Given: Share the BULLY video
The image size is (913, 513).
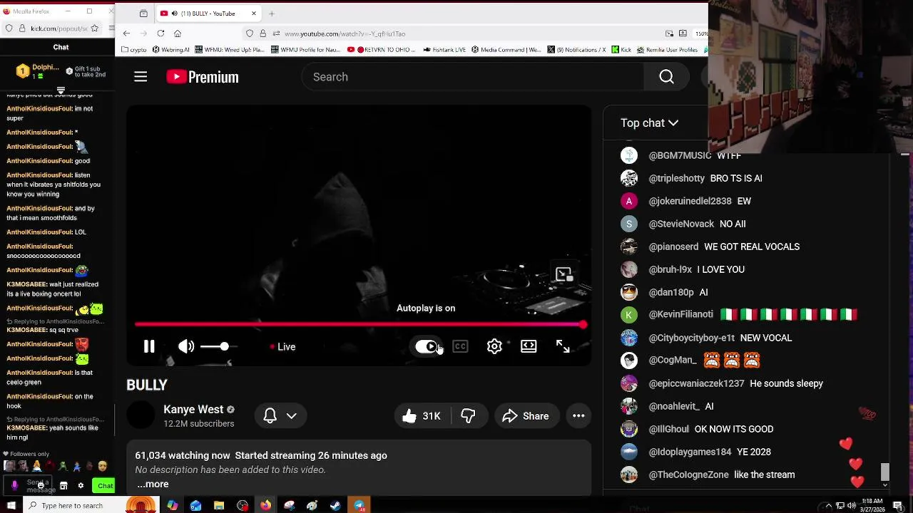Looking at the screenshot, I should coord(526,416).
